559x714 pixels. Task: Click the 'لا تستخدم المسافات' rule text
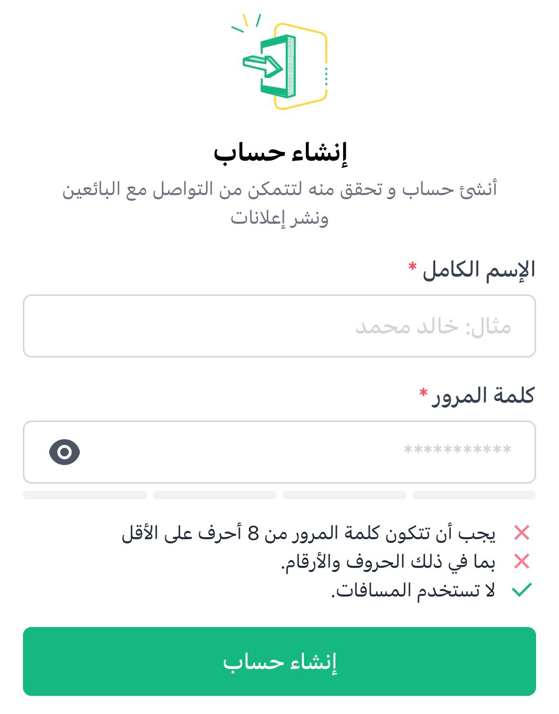coord(413,590)
